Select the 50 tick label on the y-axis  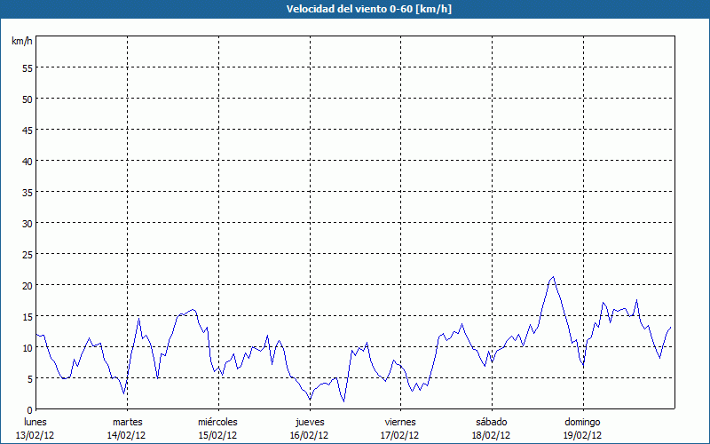pyautogui.click(x=27, y=99)
